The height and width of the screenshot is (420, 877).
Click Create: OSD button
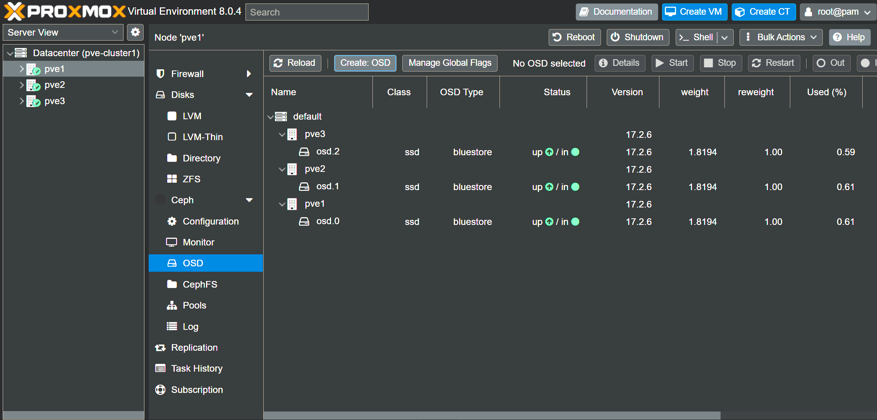click(365, 63)
